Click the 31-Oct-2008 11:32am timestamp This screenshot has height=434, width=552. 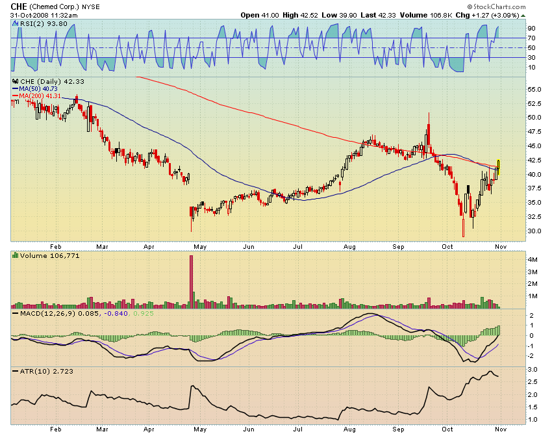tap(44, 16)
